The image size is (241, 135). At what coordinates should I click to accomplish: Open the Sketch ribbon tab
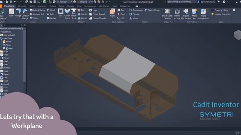[x=32, y=6]
